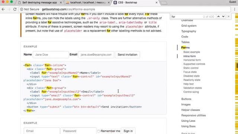Click the Bootstrap favicon on the tab
Image resolution: width=238 pixels, height=134 pixels.
tap(115, 3)
